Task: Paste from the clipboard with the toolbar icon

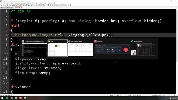Action: tap(21, 5)
